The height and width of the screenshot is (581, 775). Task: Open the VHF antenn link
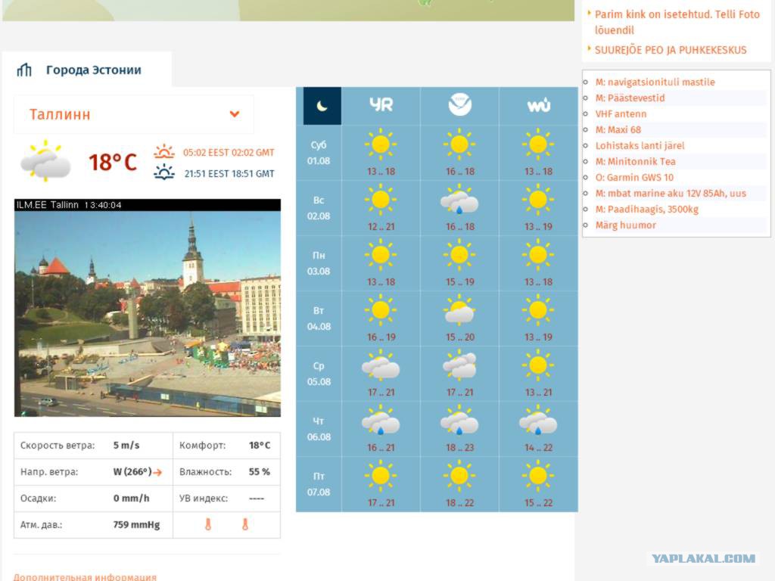click(x=621, y=113)
